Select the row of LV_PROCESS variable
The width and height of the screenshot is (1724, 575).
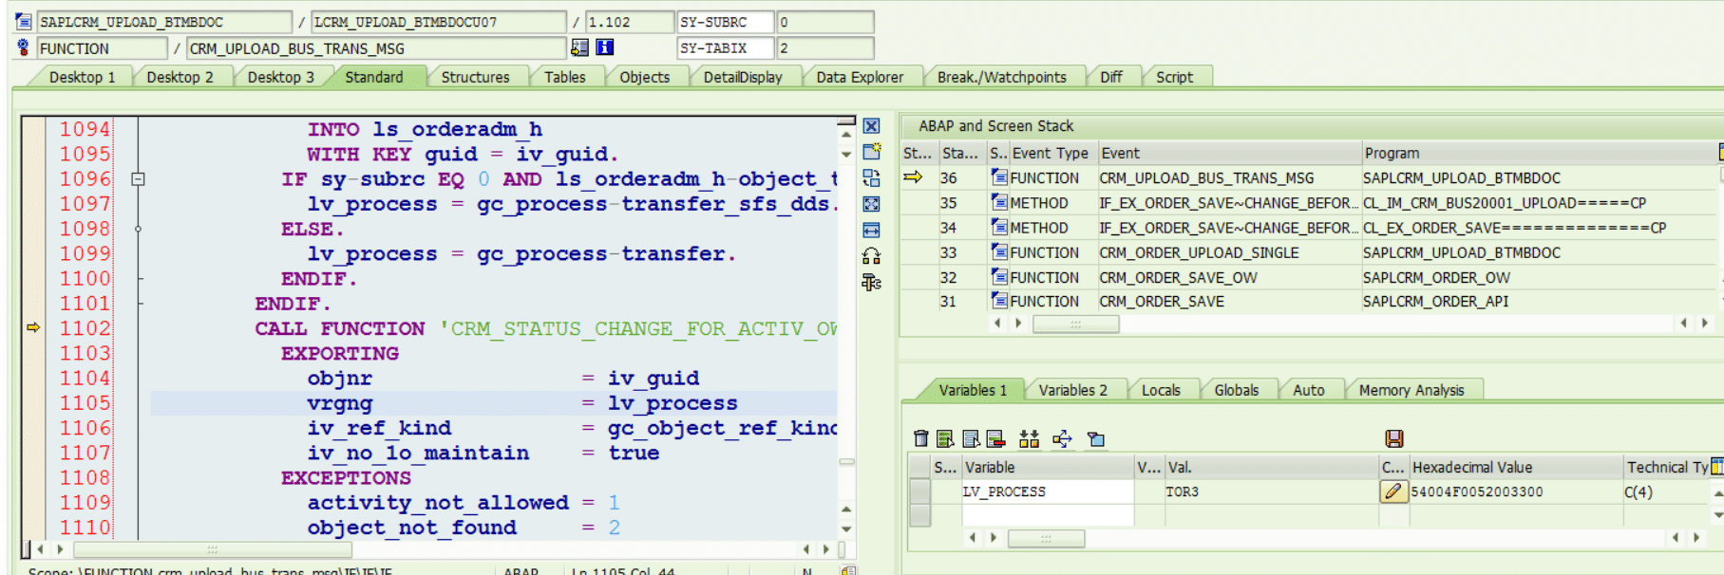point(919,492)
